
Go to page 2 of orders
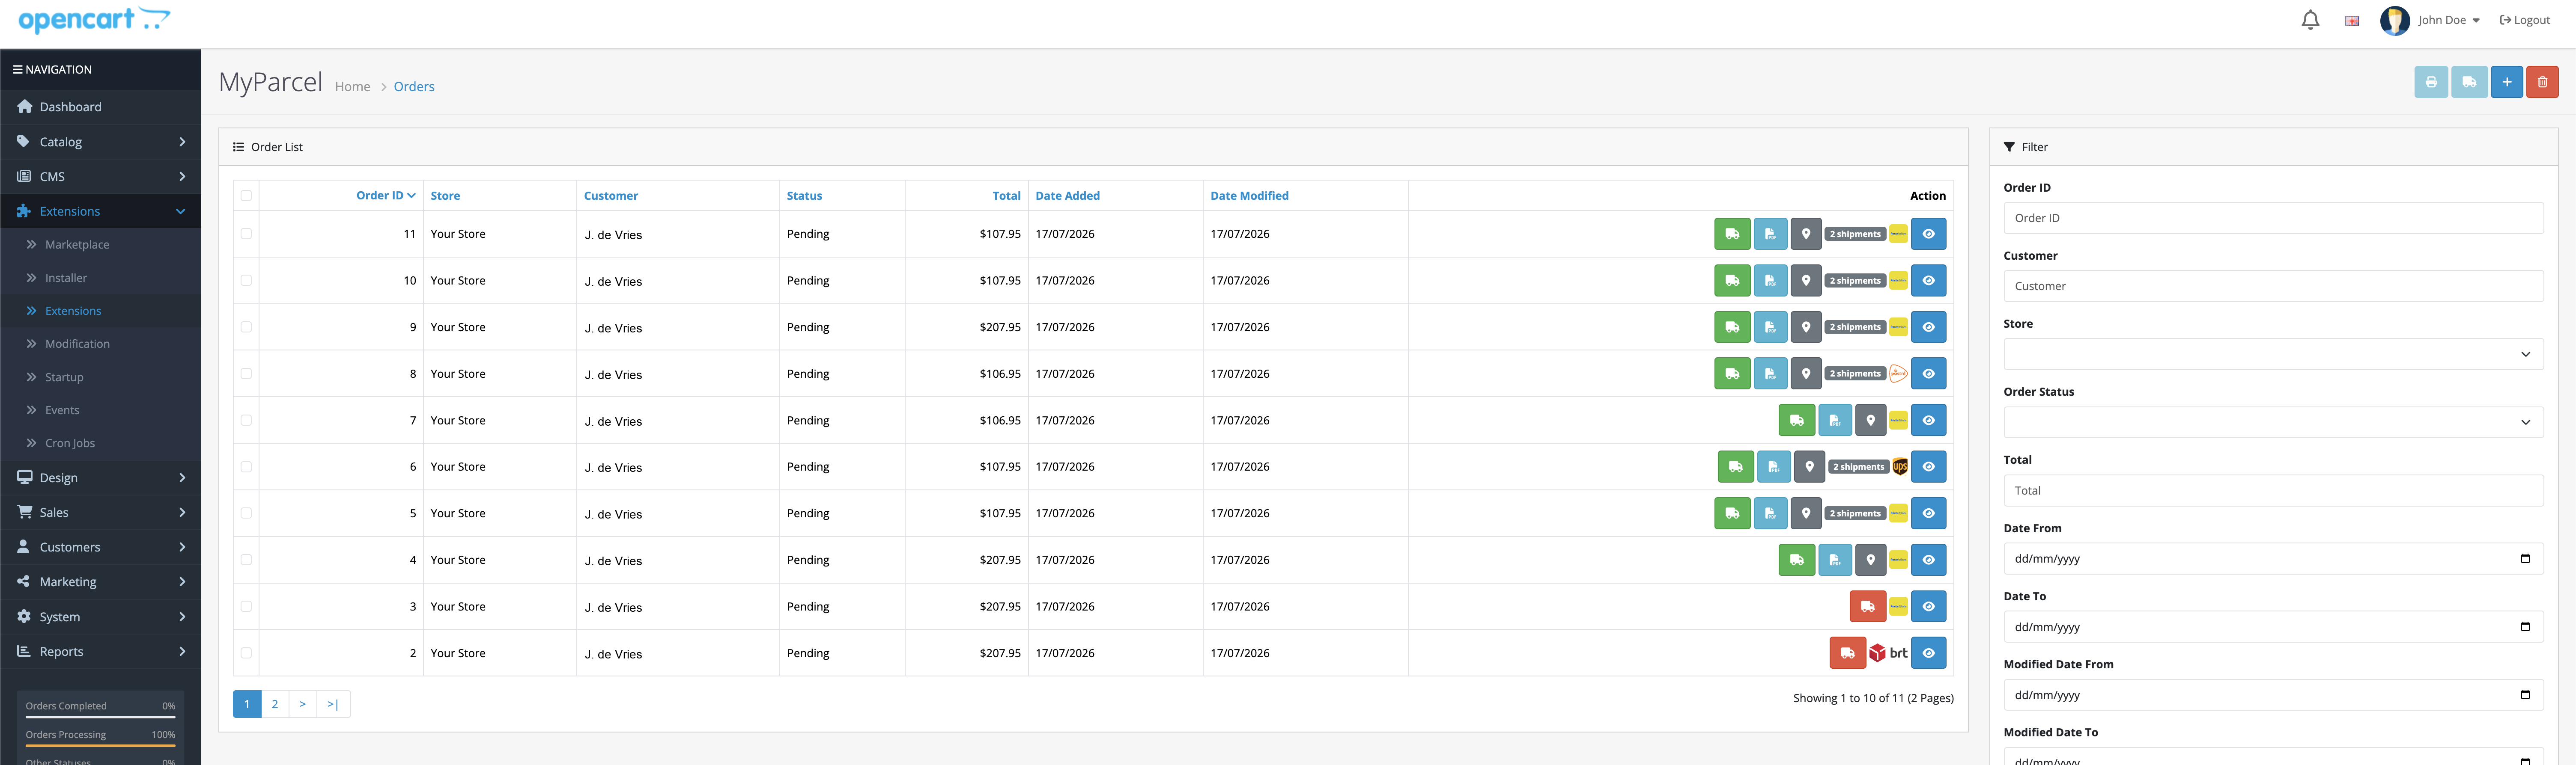point(275,704)
